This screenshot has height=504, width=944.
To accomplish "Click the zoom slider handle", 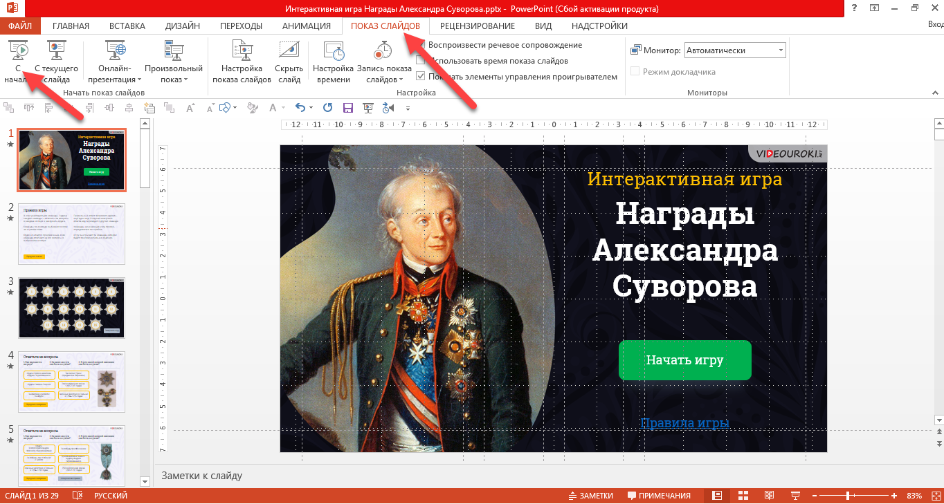I will pyautogui.click(x=848, y=496).
